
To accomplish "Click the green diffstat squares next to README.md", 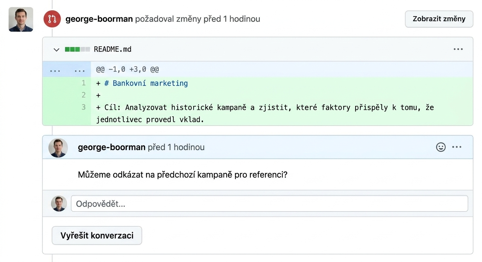I will tap(77, 49).
